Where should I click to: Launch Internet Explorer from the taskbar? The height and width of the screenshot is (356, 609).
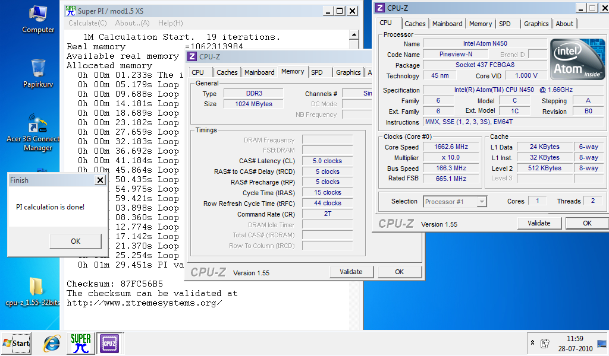tap(52, 343)
